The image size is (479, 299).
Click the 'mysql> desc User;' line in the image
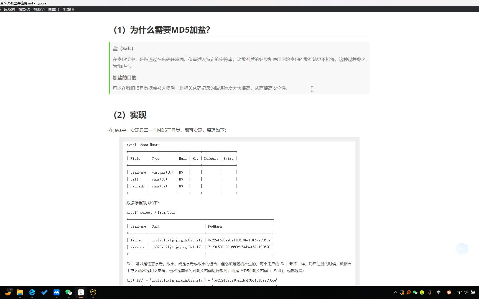pyautogui.click(x=143, y=145)
